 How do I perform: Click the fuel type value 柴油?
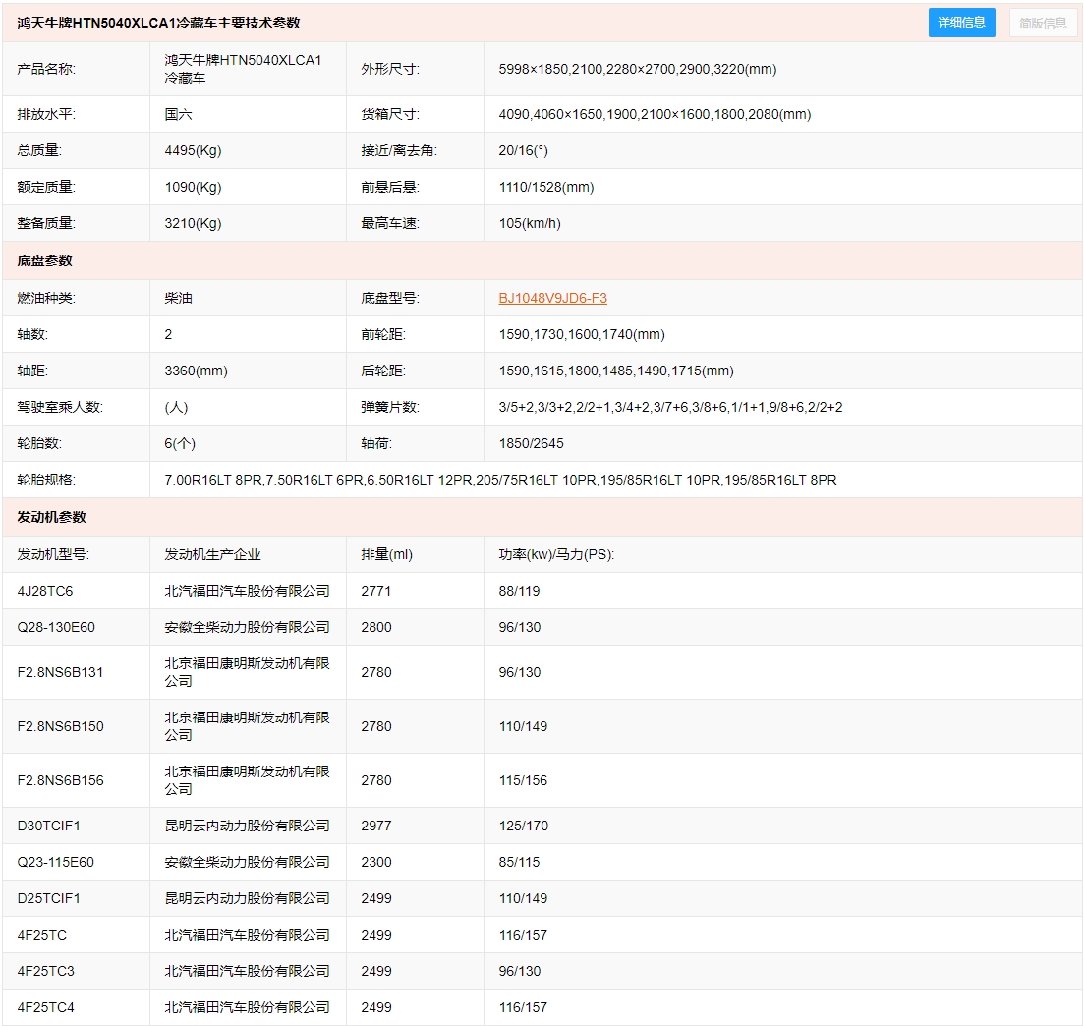pos(178,298)
